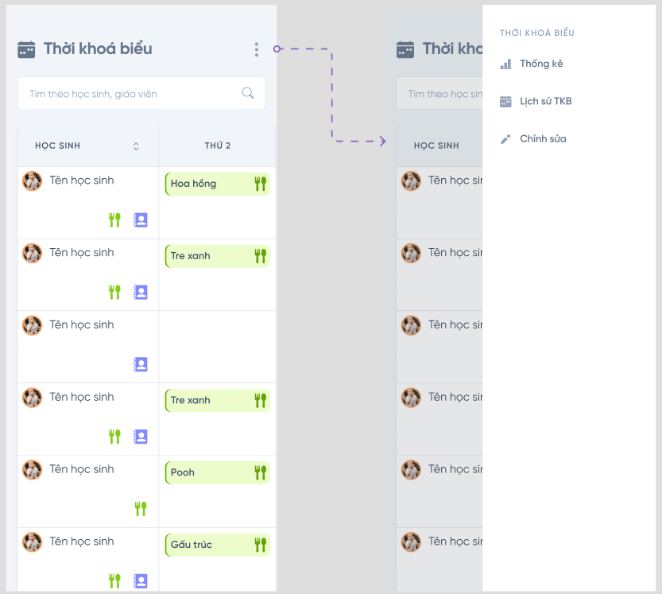Screen dimensions: 662x594
Task: Click meal icon in fifth student row
Action: click(141, 509)
